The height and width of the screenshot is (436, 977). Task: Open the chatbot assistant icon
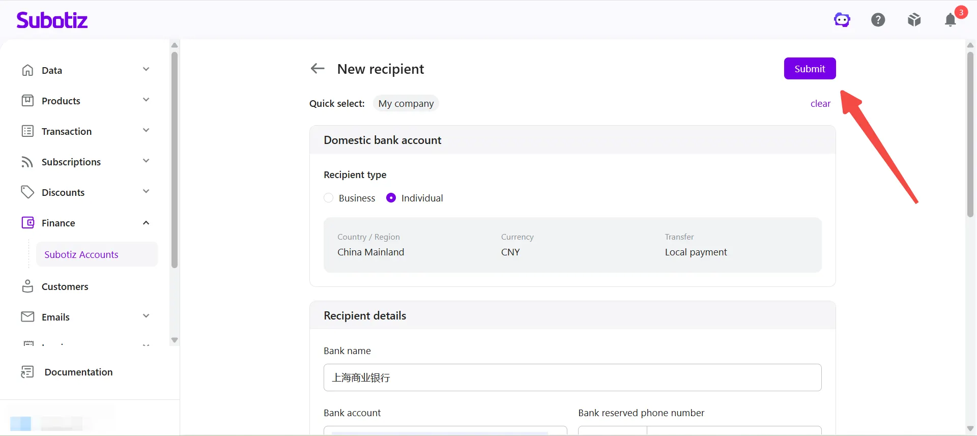(x=842, y=20)
